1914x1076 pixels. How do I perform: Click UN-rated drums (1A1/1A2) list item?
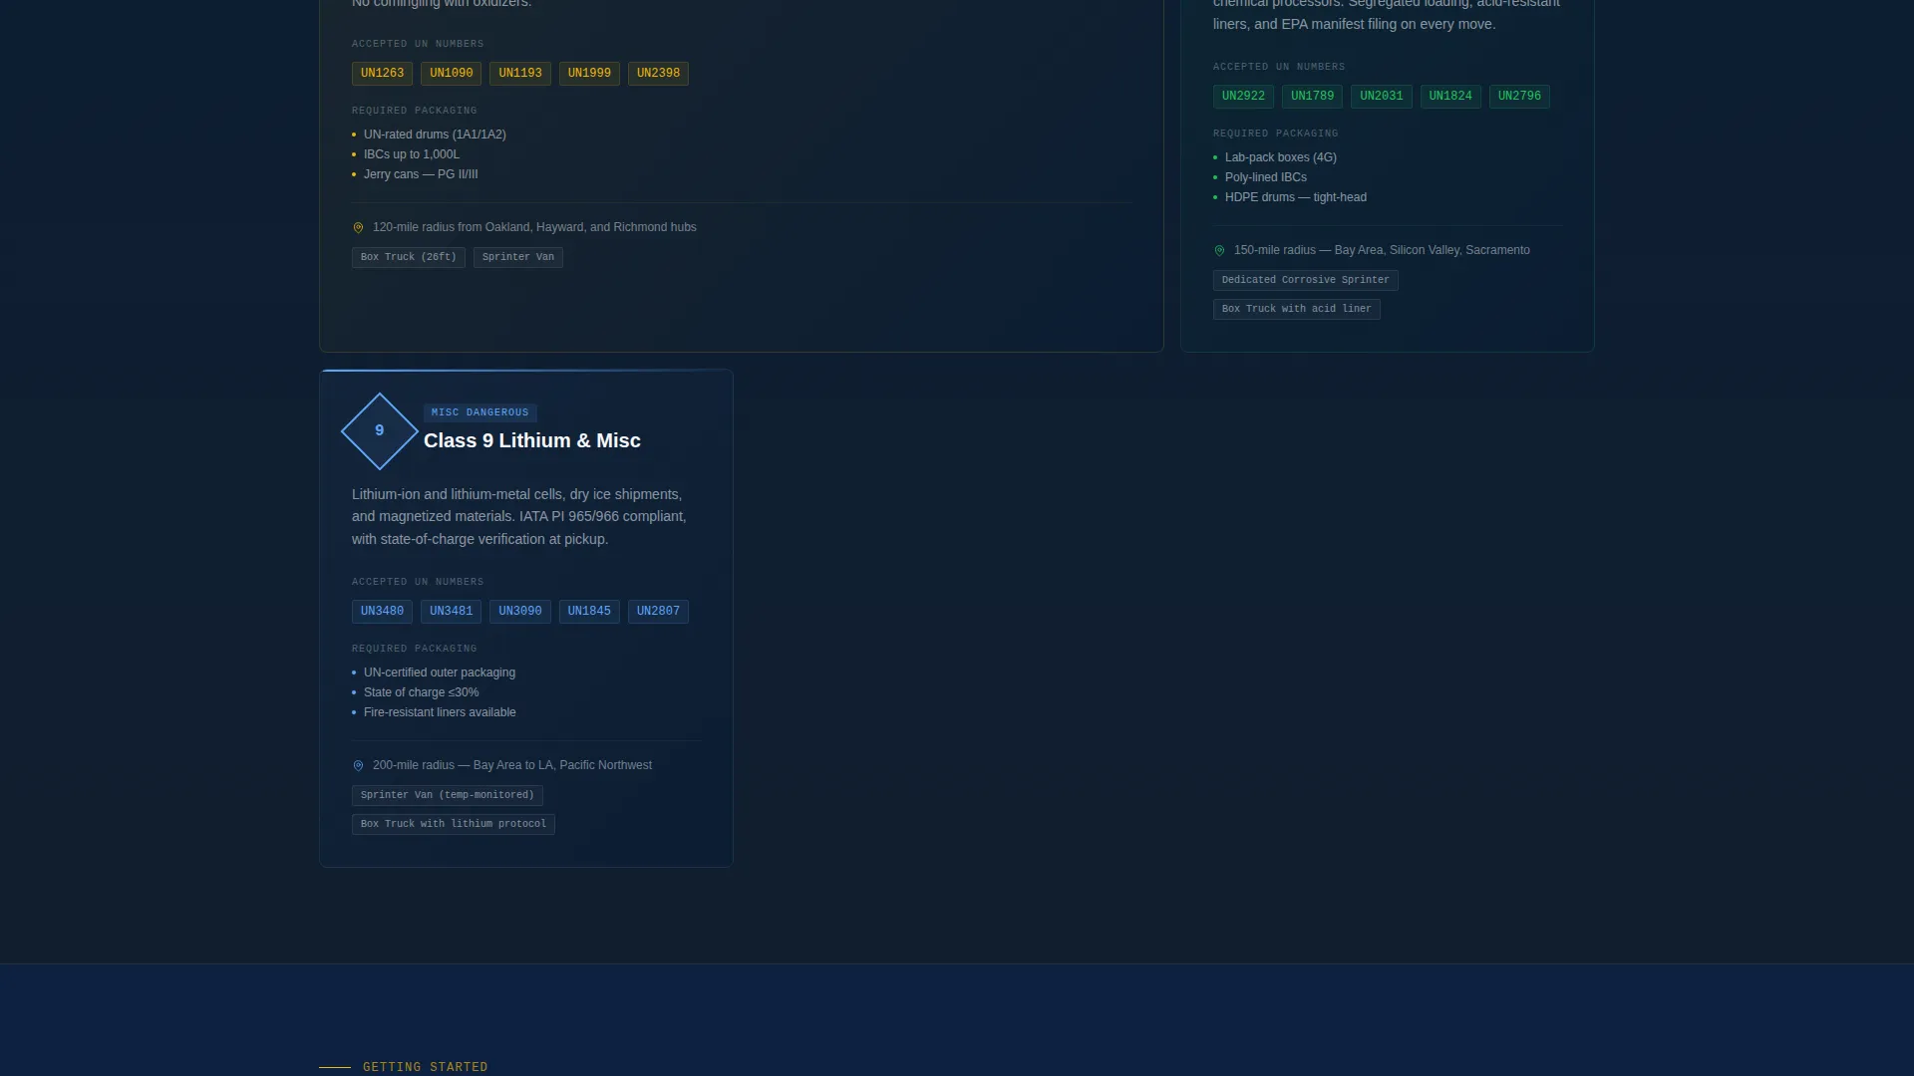(435, 134)
